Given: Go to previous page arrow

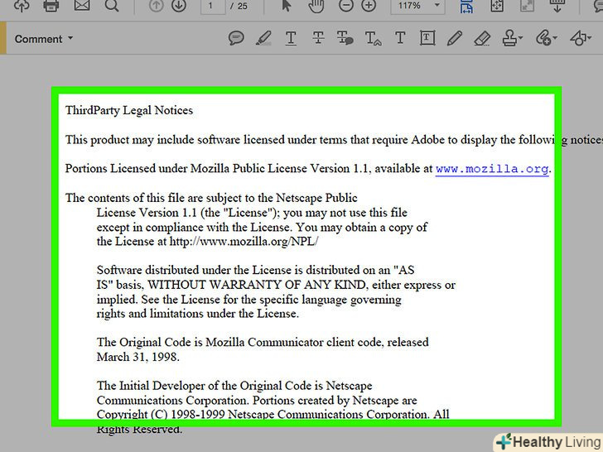Looking at the screenshot, I should (x=156, y=5).
